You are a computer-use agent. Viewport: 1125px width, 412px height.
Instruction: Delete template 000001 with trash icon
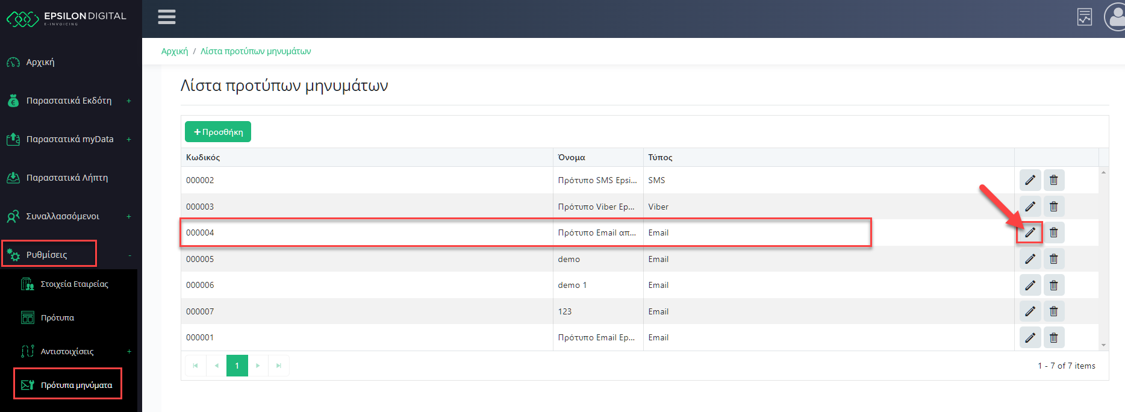[x=1053, y=338]
